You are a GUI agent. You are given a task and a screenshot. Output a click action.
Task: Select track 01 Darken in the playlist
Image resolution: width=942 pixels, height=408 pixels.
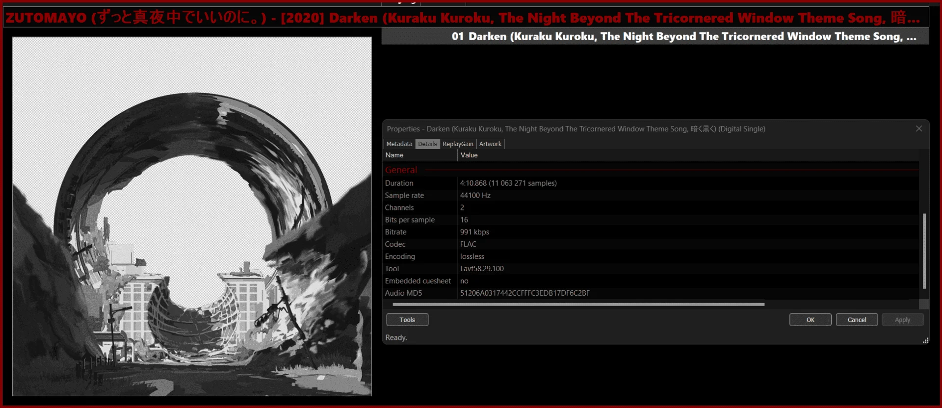click(x=655, y=36)
